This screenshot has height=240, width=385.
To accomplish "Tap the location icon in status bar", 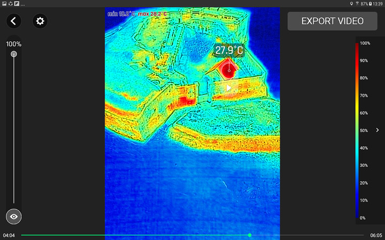I will click(351, 4).
